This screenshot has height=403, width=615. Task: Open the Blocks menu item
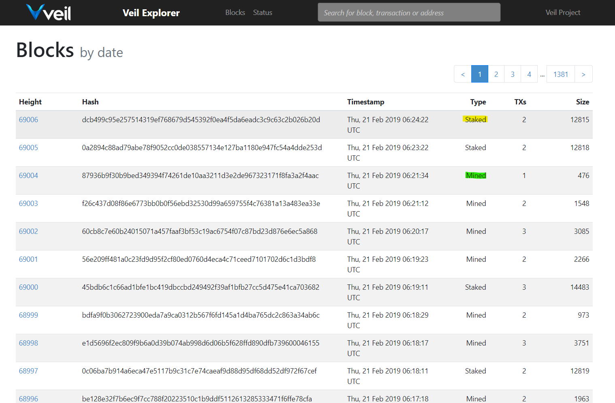click(x=235, y=13)
